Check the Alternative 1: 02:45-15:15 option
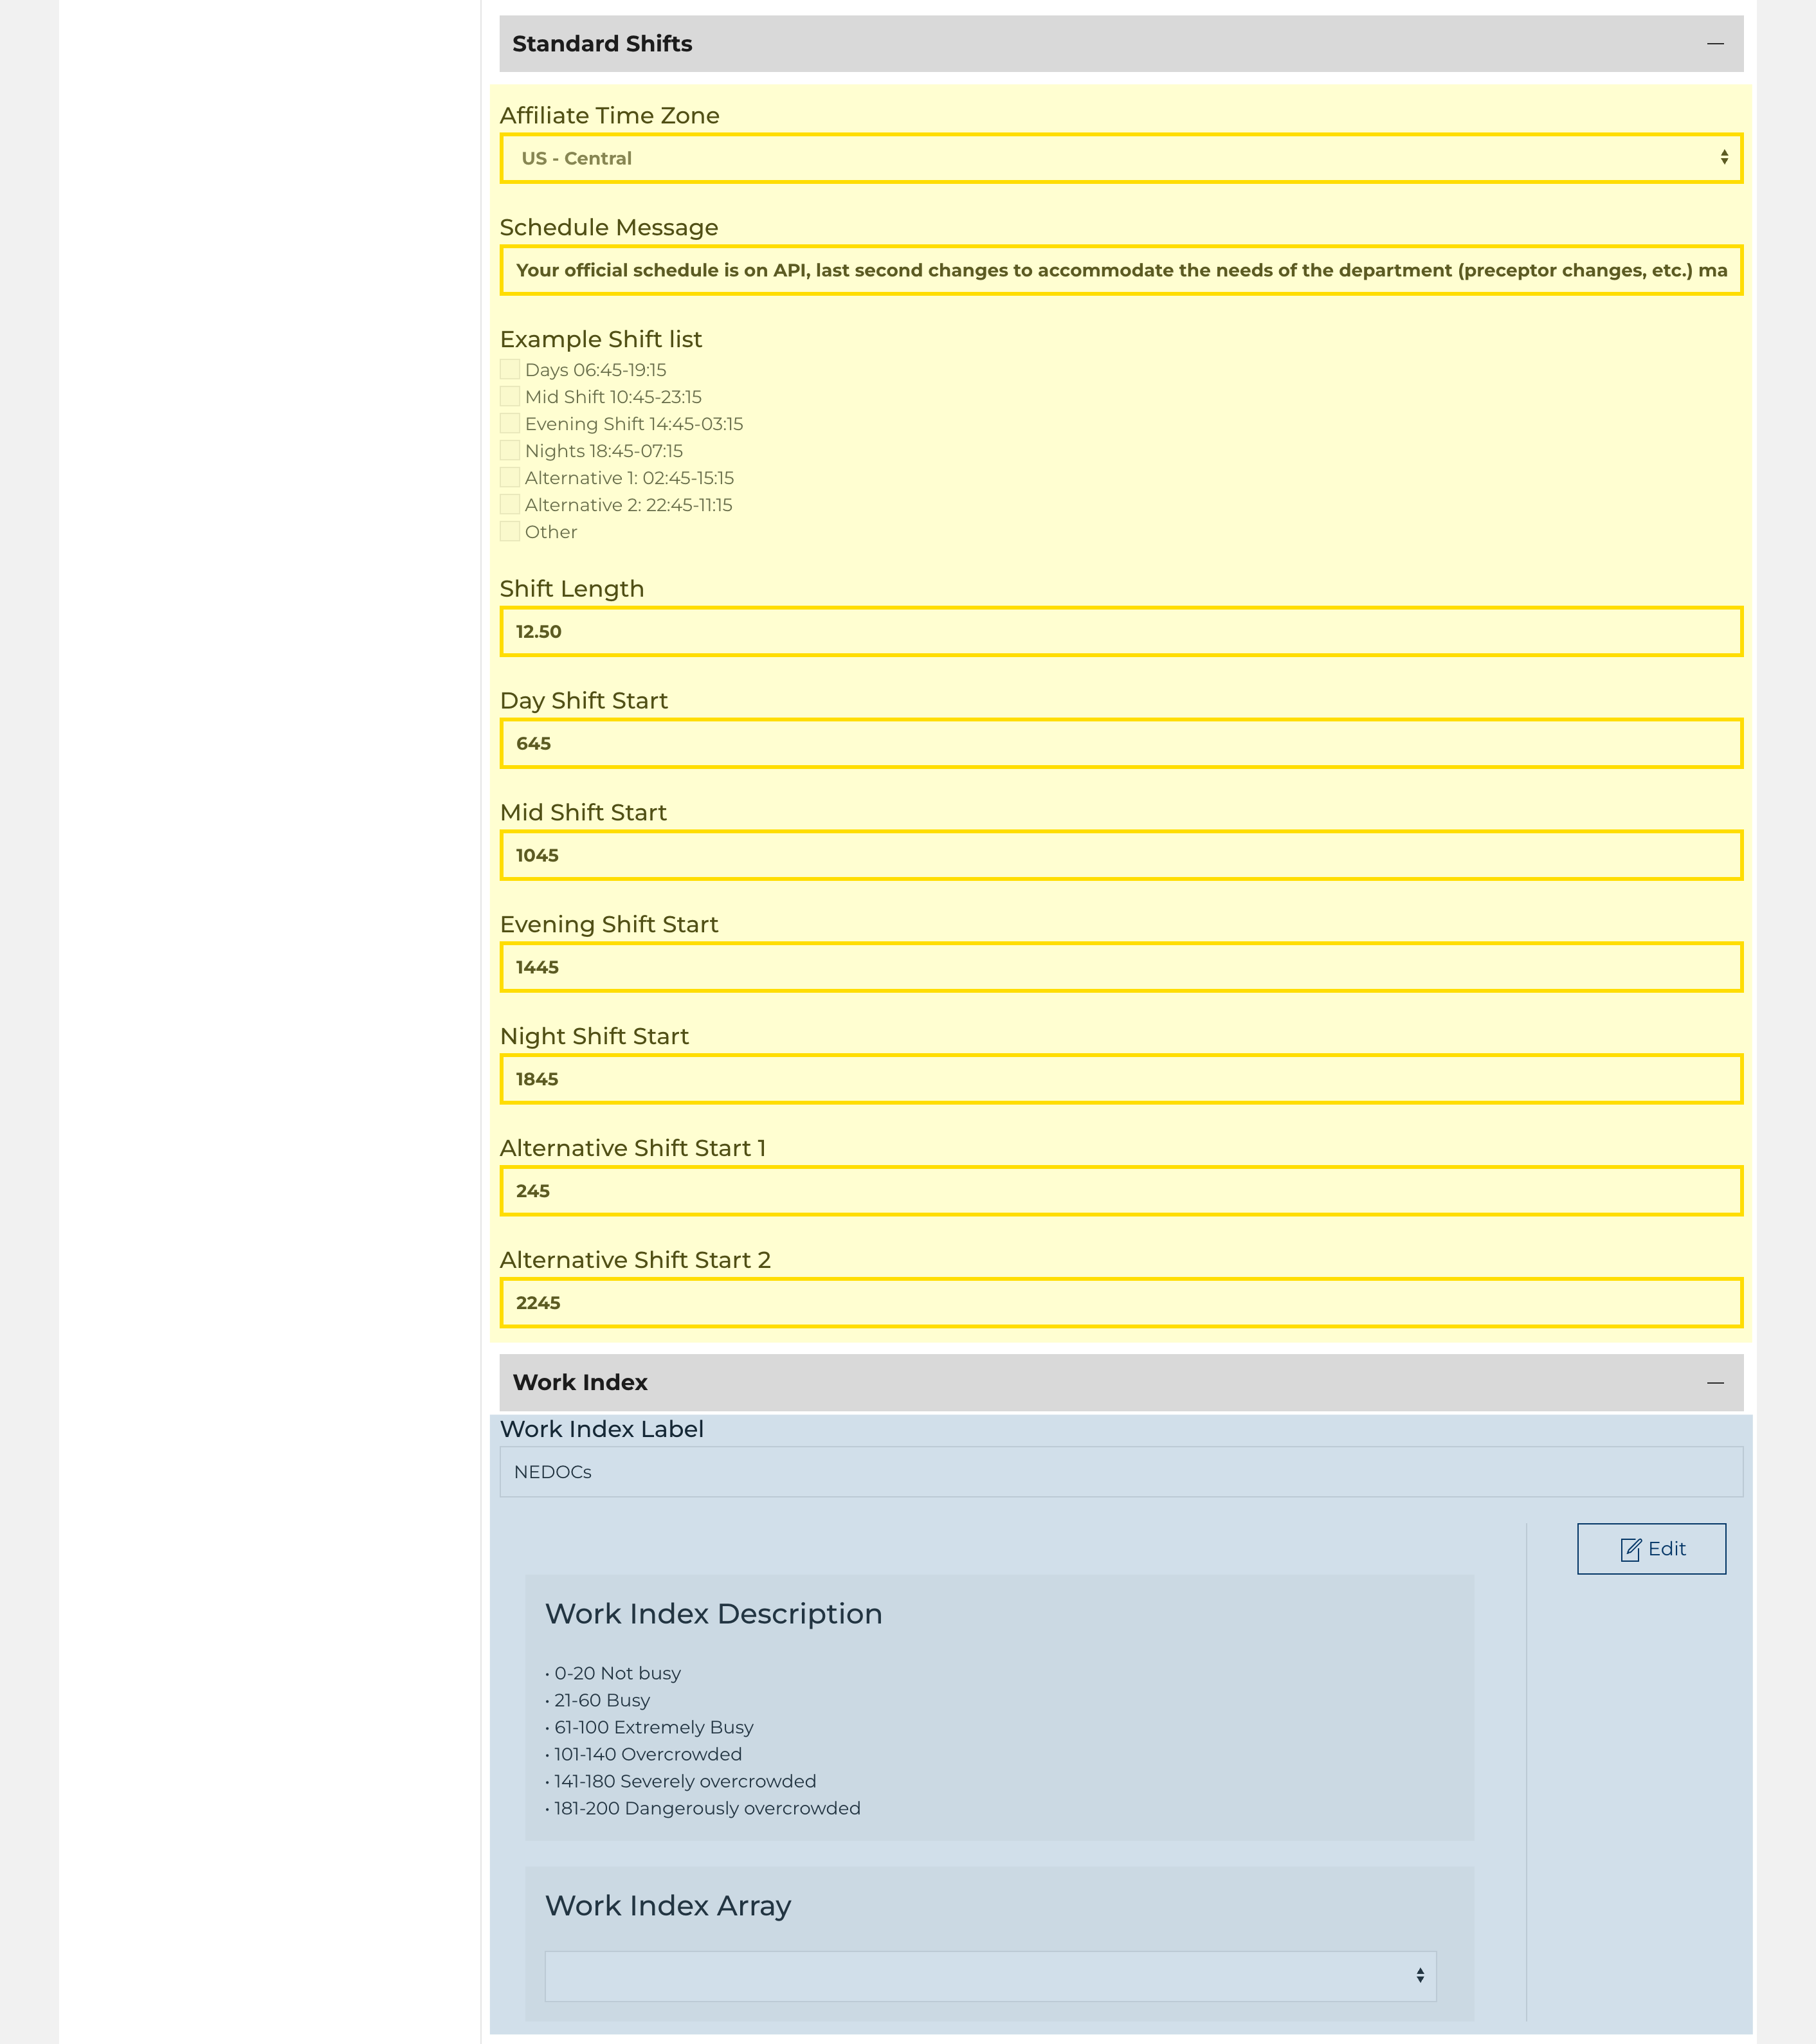This screenshot has width=1816, height=2044. [x=510, y=478]
